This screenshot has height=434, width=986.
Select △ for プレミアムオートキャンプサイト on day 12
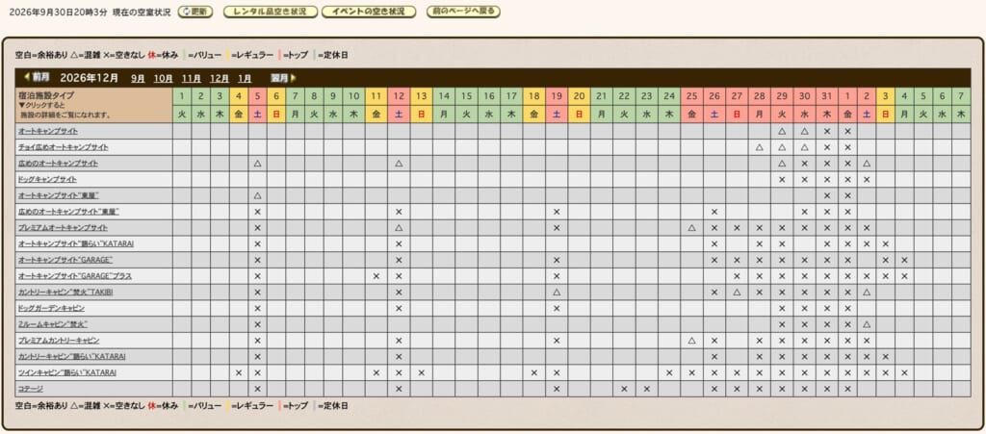click(399, 227)
